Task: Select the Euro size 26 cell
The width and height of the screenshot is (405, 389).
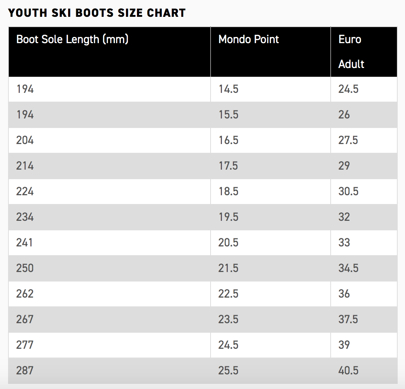Action: click(x=344, y=115)
